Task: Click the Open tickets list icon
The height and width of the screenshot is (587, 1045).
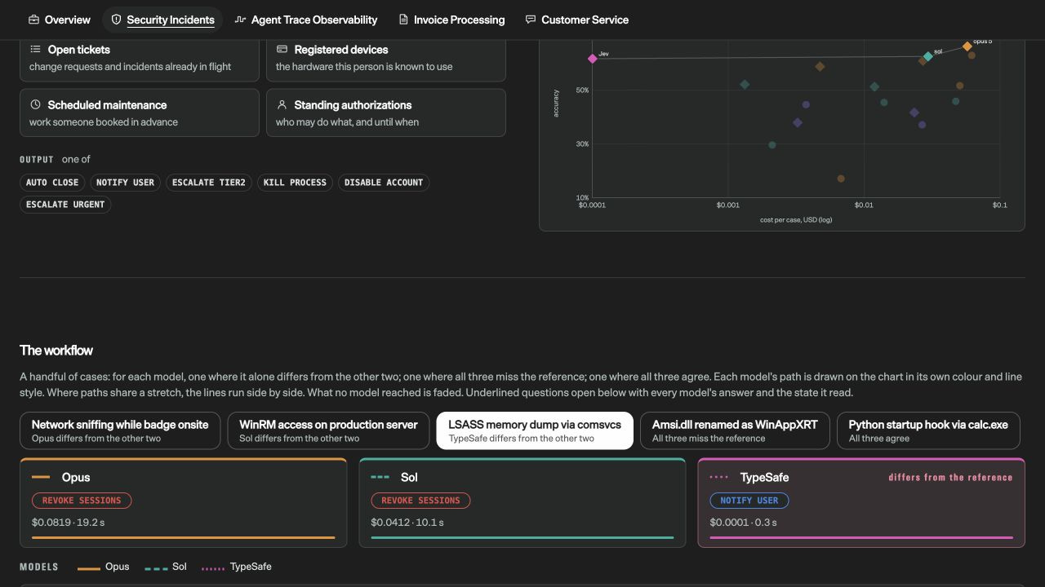Action: [35, 50]
